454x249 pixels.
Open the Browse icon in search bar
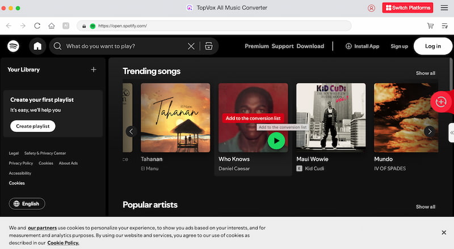tap(209, 46)
